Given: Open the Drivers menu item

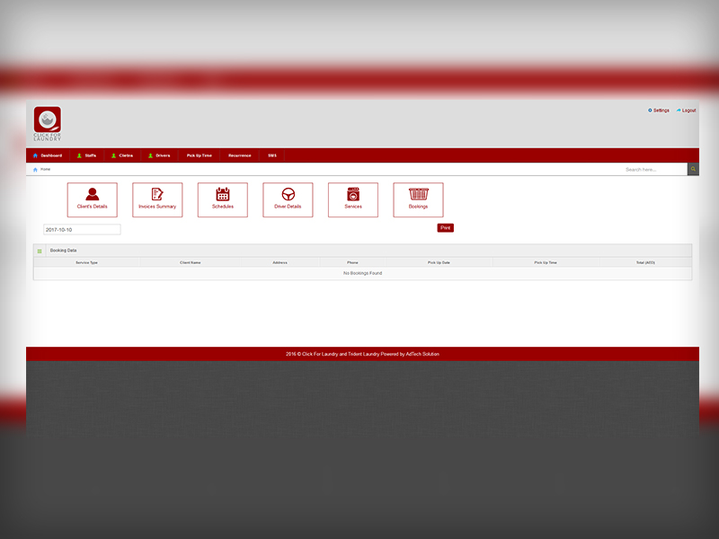Looking at the screenshot, I should tap(160, 155).
